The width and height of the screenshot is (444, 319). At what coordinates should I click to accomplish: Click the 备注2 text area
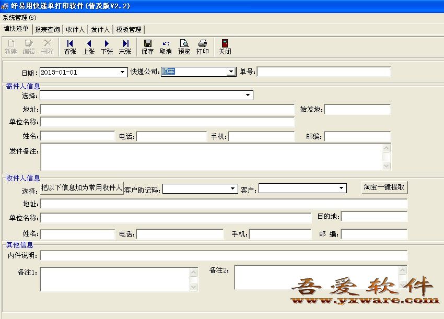pyautogui.click(x=317, y=277)
